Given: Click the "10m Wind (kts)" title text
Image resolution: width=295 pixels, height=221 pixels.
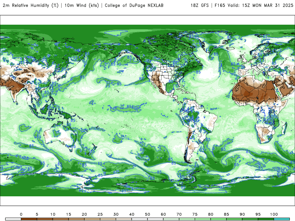Looking at the screenshot, I should coord(81,6).
